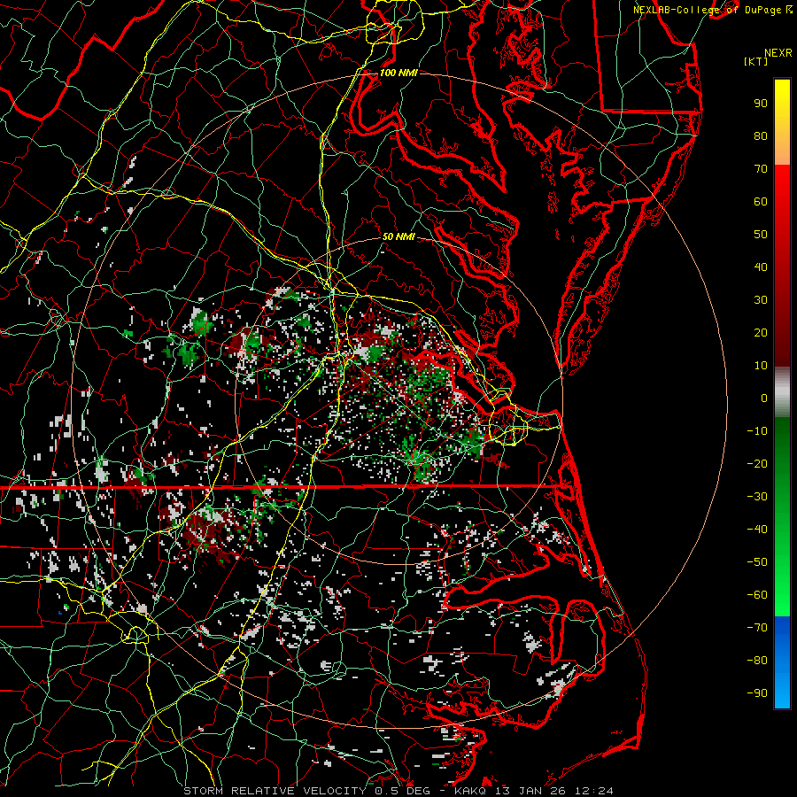This screenshot has width=797, height=797.
Task: Click the 0.5 DEG elevation text in the caption
Action: (403, 791)
